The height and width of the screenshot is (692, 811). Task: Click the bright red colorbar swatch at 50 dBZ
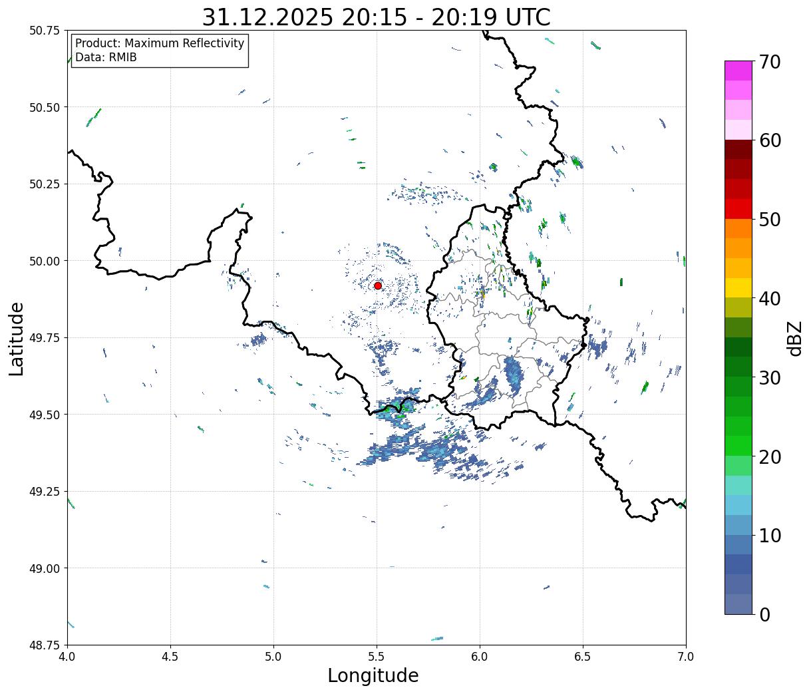pyautogui.click(x=738, y=209)
